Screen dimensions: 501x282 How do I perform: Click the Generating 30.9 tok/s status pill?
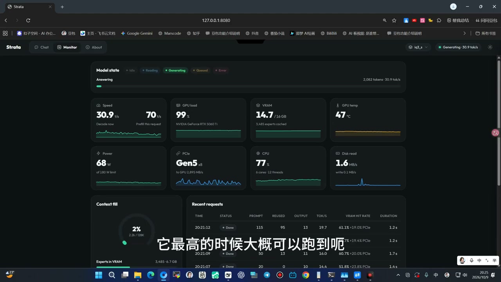458,47
